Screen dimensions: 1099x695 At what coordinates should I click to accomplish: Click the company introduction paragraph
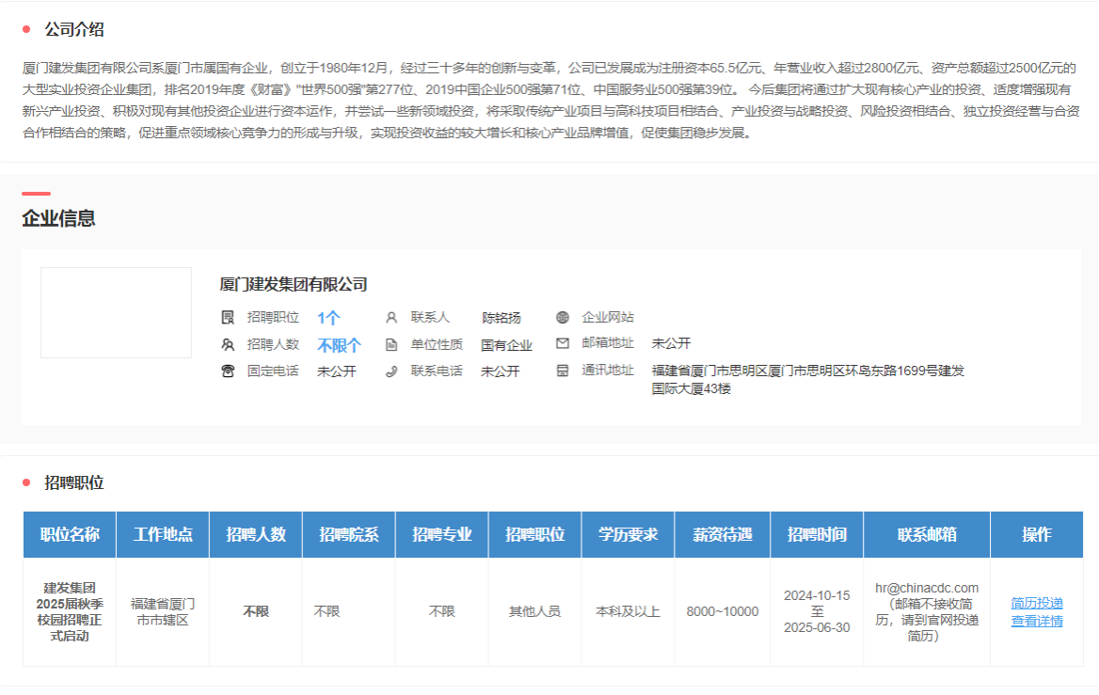[550, 101]
